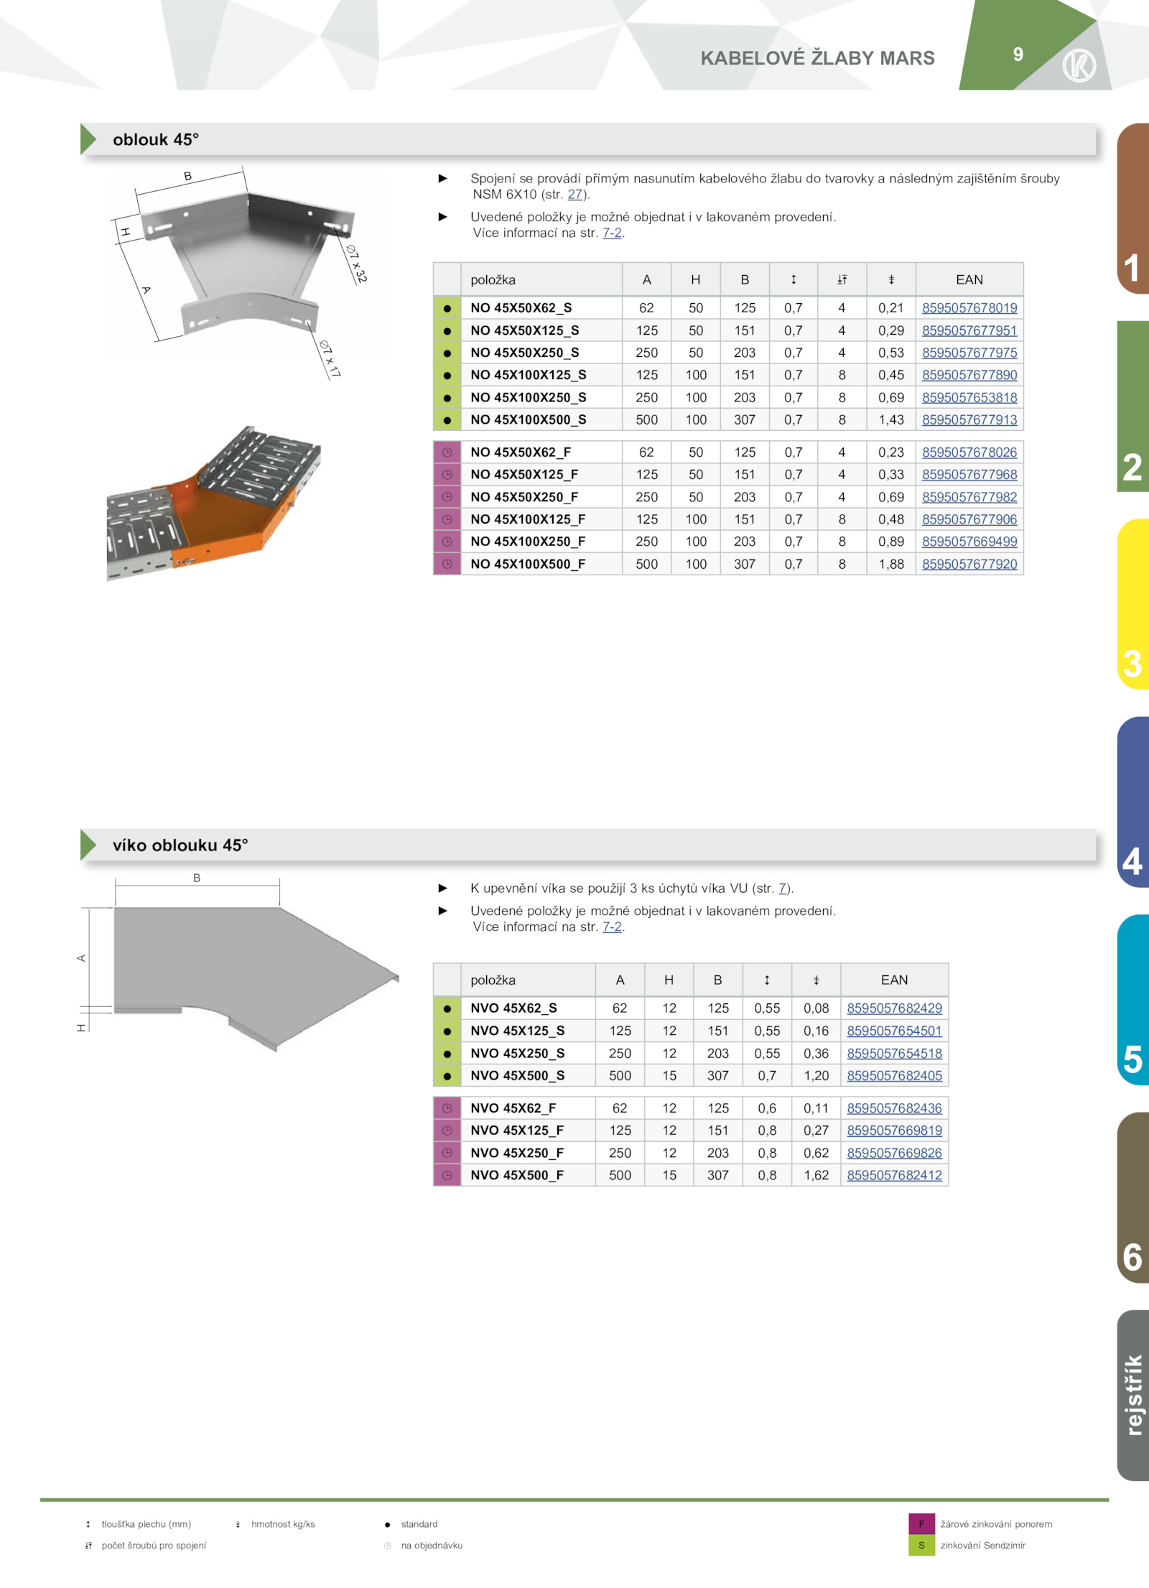Viewport: 1149px width, 1588px height.
Task: Click the položka header in first table
Action: click(493, 280)
